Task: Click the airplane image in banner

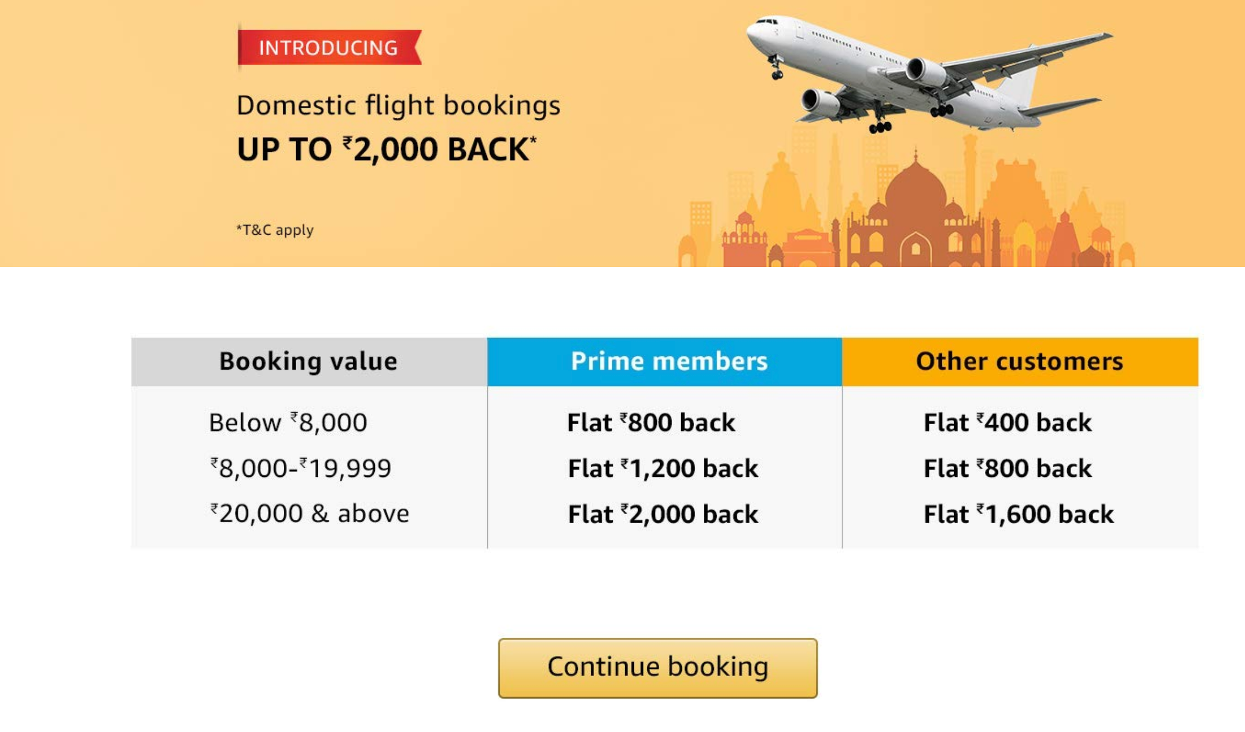Action: click(x=929, y=74)
